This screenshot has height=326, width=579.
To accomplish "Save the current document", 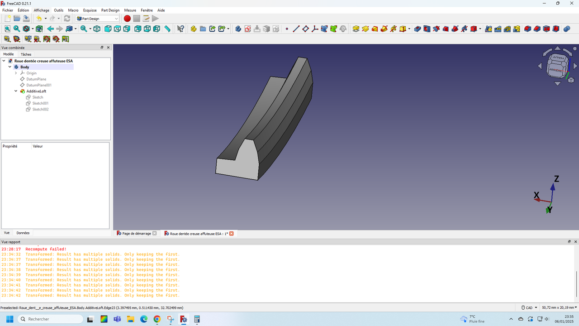I will [26, 19].
